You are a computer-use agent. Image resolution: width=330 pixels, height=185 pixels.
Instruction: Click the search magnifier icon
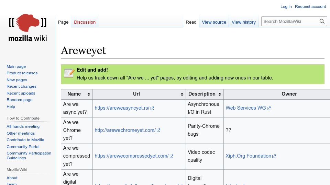322,21
